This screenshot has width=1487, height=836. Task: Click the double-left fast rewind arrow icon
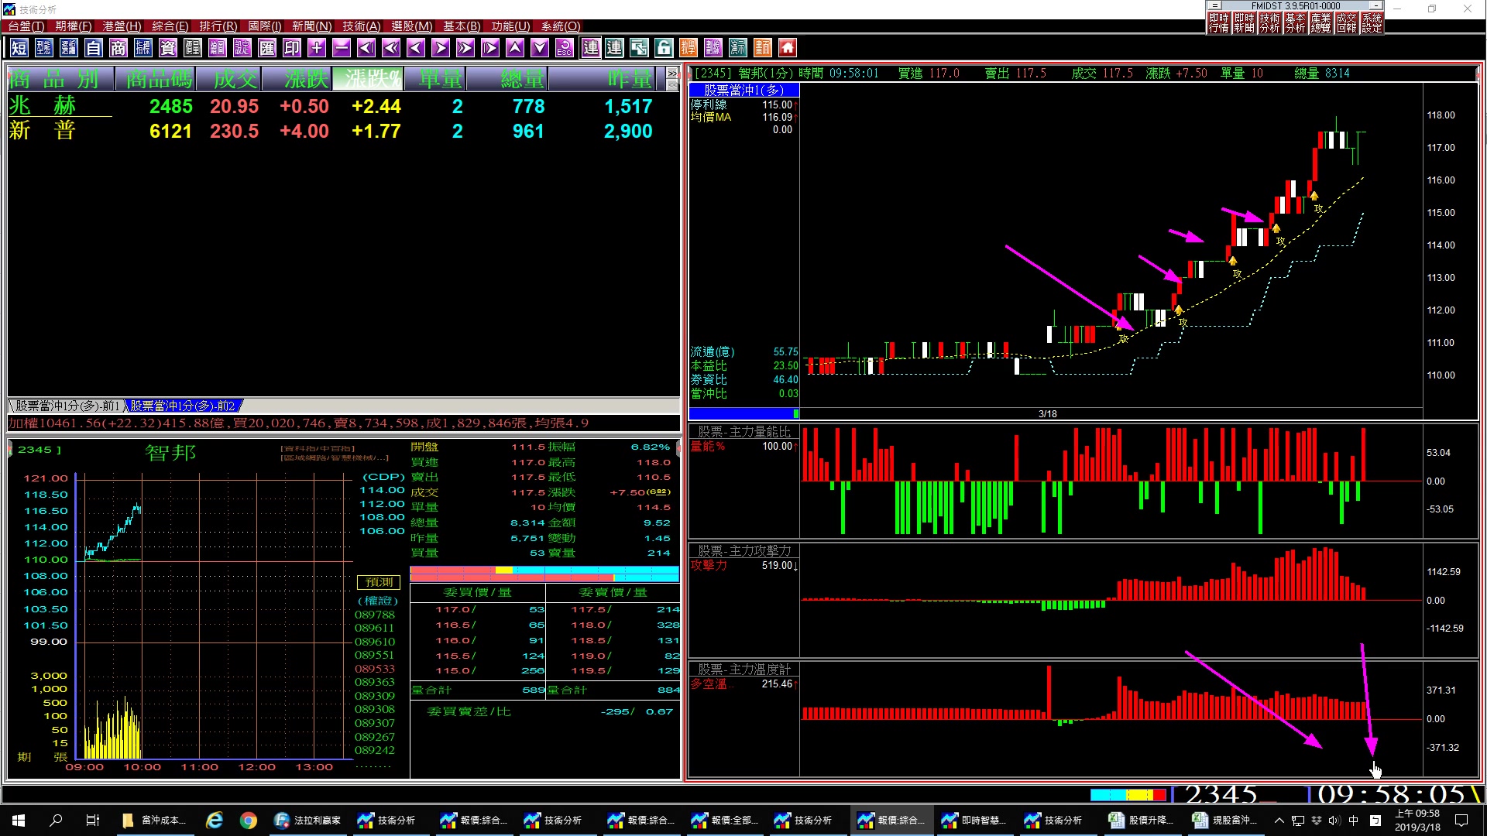click(x=391, y=48)
